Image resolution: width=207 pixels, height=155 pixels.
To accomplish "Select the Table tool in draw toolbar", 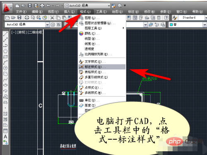I will tap(5, 131).
